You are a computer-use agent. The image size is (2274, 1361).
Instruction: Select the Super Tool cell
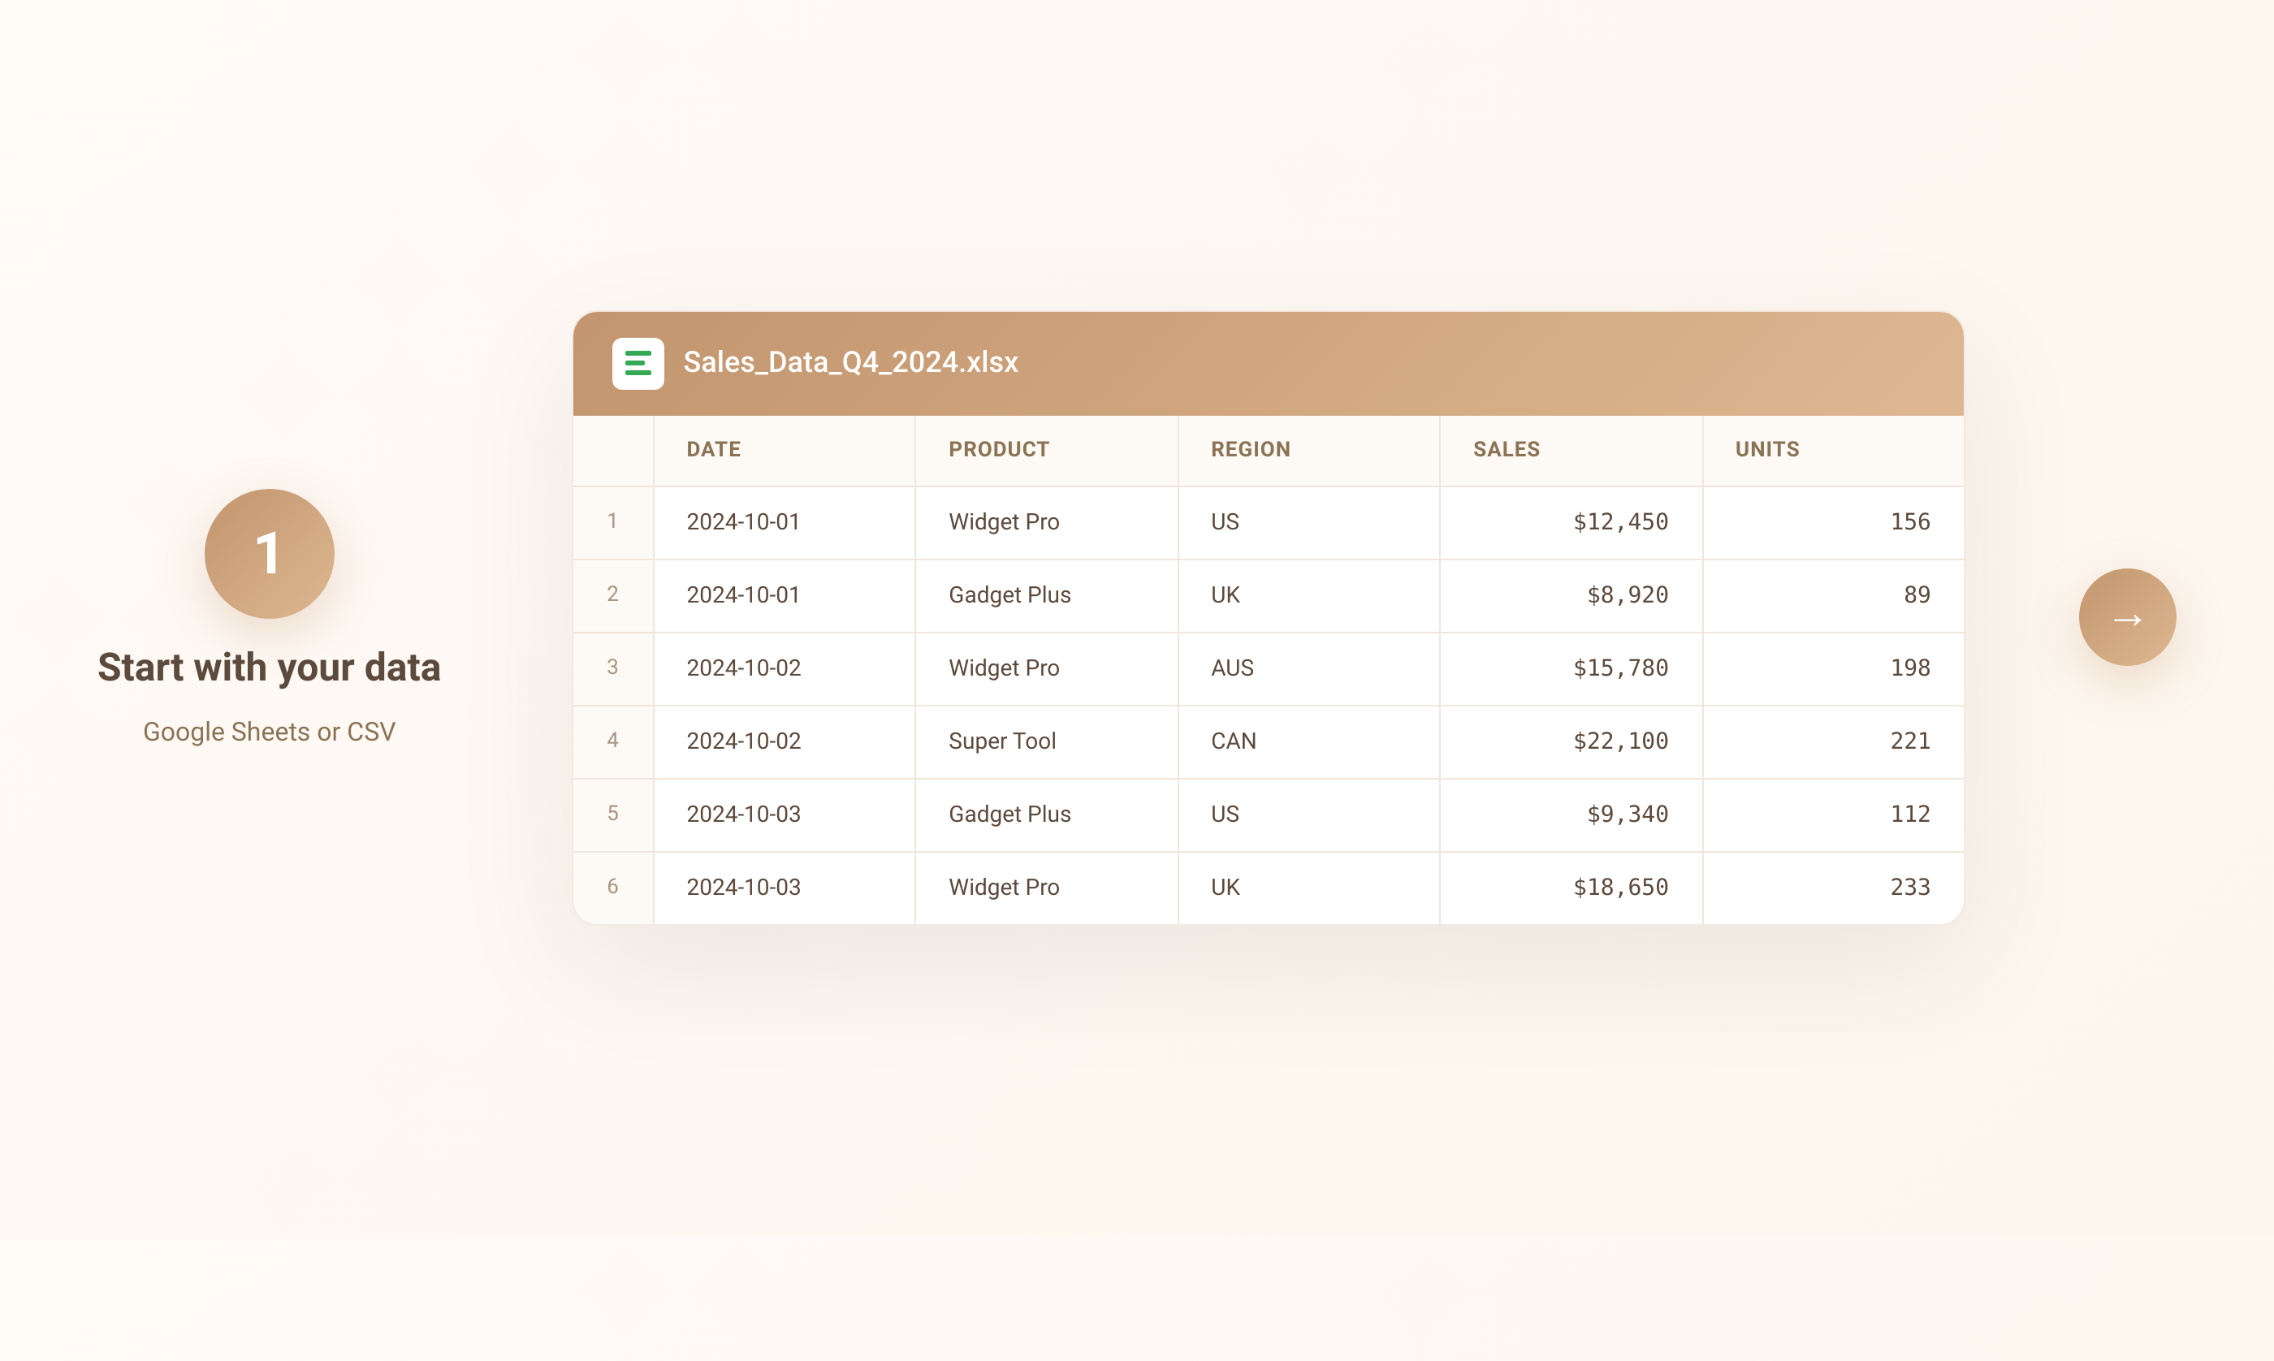(1001, 741)
